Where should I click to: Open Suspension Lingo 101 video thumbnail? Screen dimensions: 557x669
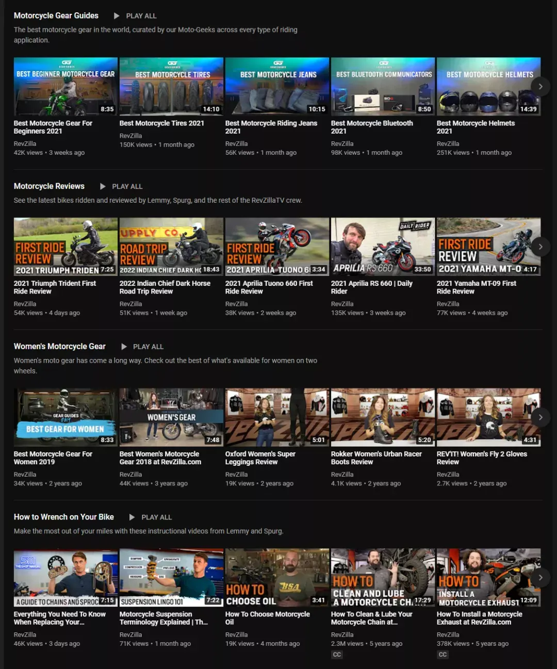(171, 578)
